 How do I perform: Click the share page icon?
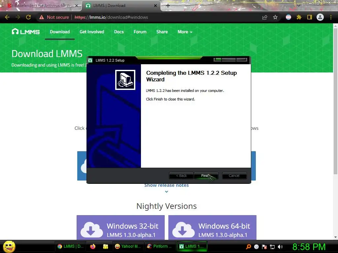[x=265, y=17]
